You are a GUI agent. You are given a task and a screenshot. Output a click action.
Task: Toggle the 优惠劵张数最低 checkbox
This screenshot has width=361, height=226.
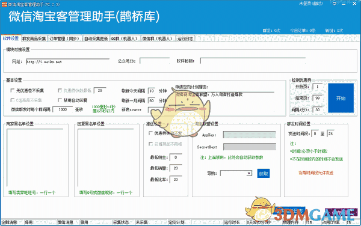coord(60,90)
